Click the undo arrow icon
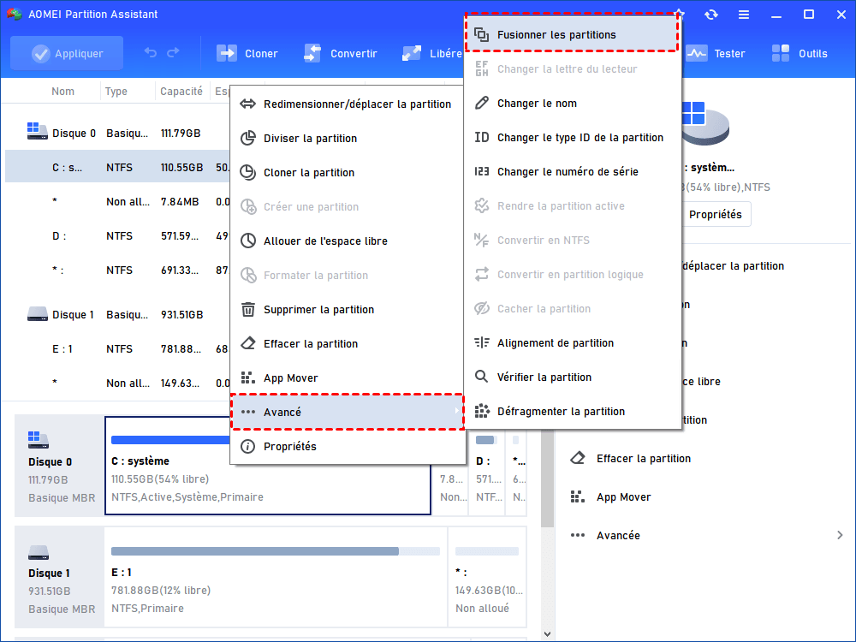Image resolution: width=856 pixels, height=642 pixels. coord(151,53)
